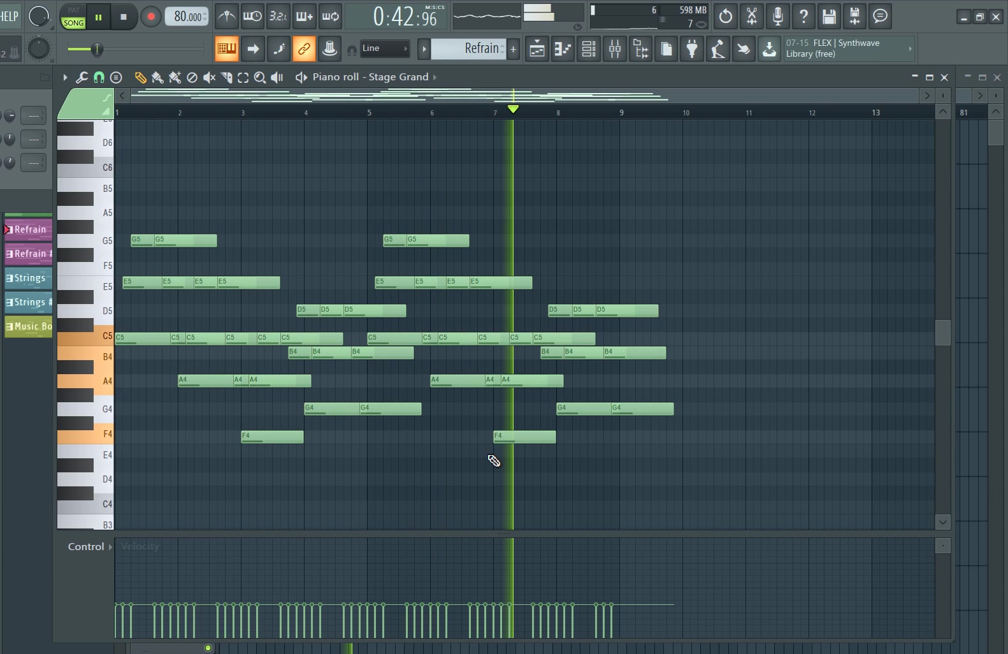Set the 80.000 tempo field
The image size is (1008, 654).
coord(187,17)
